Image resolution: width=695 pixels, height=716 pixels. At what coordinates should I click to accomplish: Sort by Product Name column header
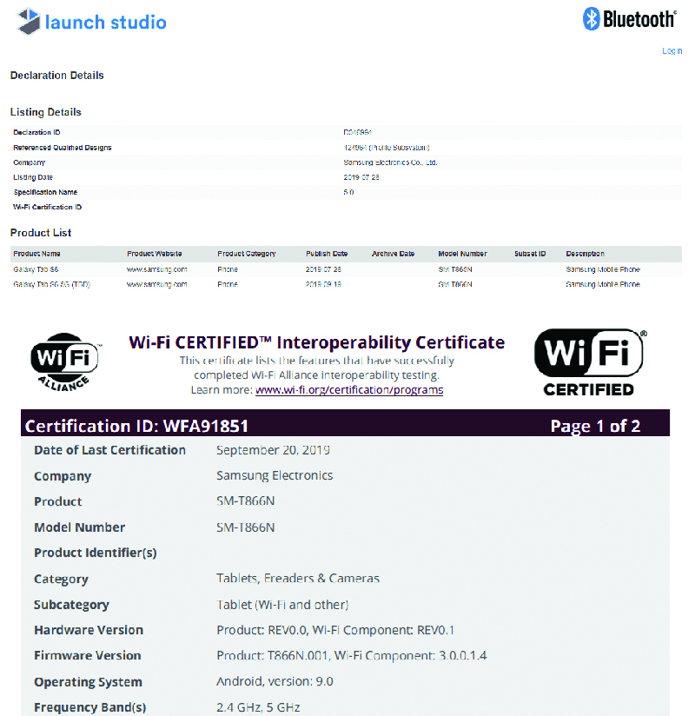point(36,254)
